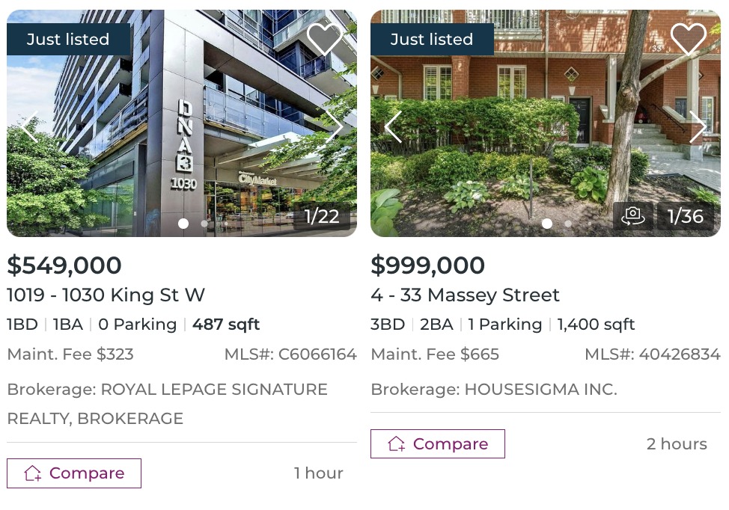This screenshot has width=729, height=510.
Task: Open the 4 - 33 Massey Street listing
Action: tap(464, 295)
